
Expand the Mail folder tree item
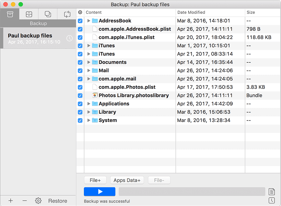point(89,70)
